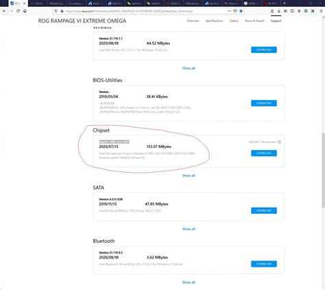Image resolution: width=325 pixels, height=290 pixels.
Task: Switch to the How to tab
Action: click(x=231, y=3)
